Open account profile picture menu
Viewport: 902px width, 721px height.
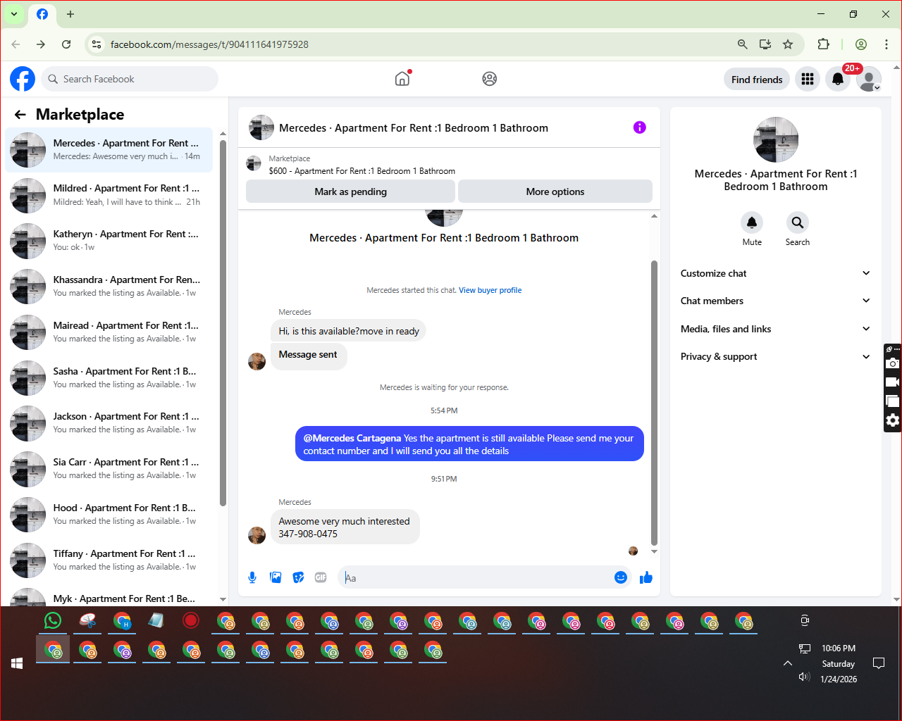point(869,79)
